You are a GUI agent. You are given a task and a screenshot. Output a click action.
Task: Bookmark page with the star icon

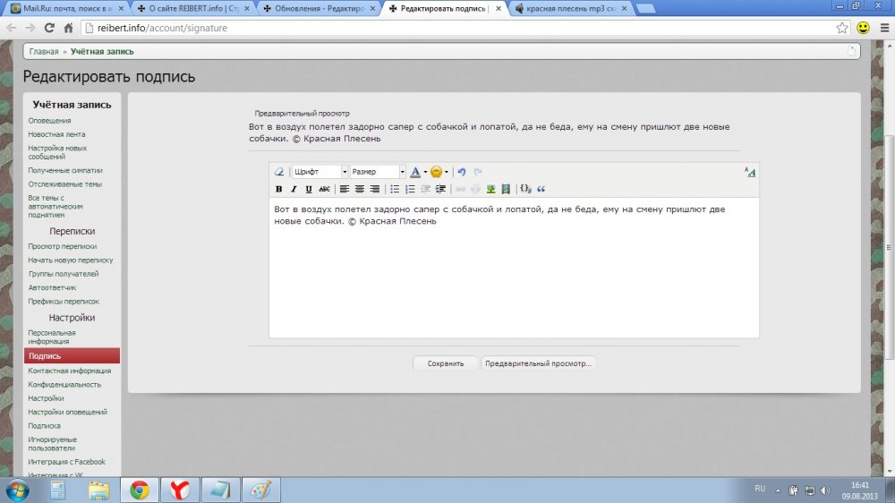click(x=842, y=28)
